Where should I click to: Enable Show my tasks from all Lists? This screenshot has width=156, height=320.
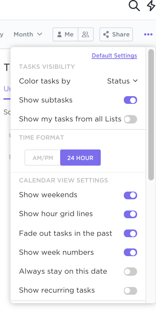tap(130, 119)
